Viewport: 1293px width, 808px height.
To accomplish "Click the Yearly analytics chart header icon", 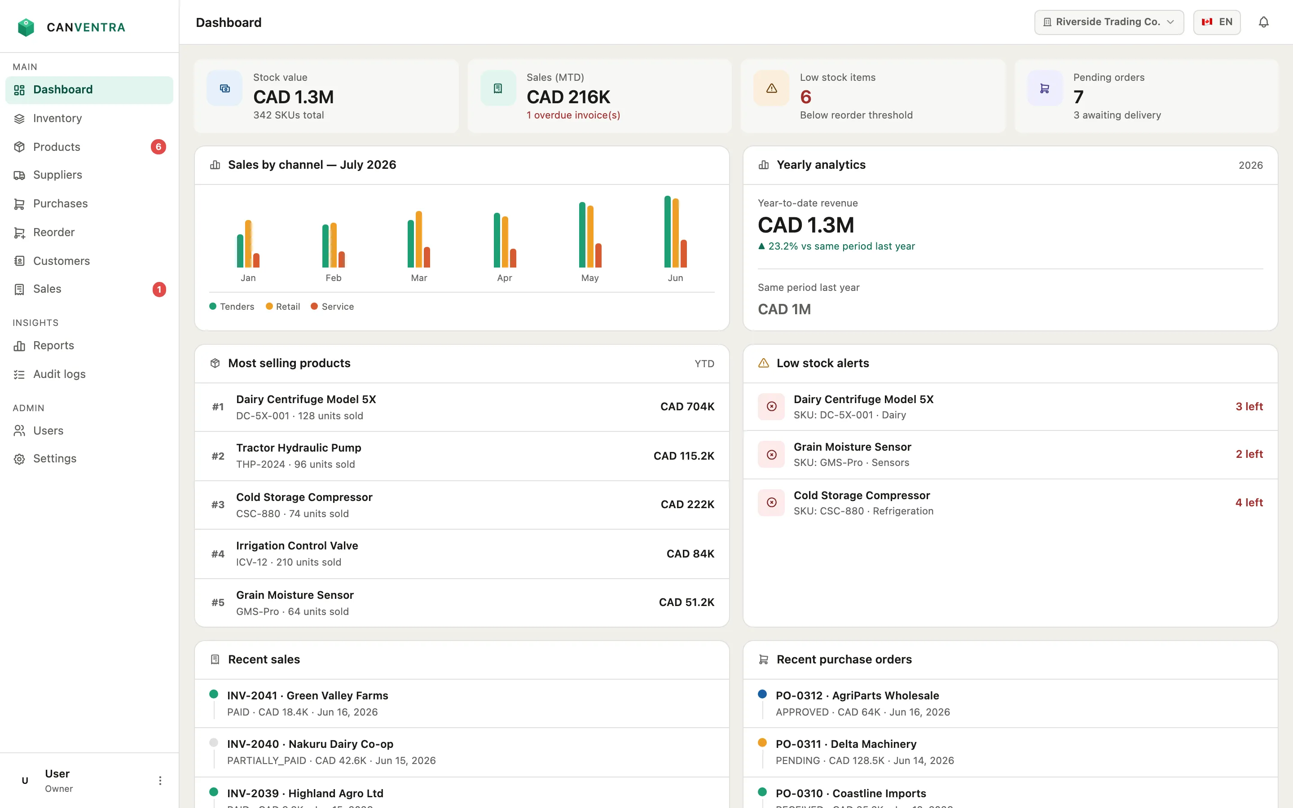I will 764,165.
